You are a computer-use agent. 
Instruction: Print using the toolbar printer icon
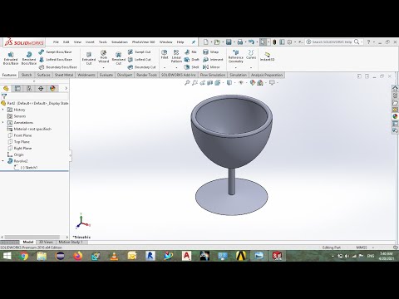click(x=240, y=42)
